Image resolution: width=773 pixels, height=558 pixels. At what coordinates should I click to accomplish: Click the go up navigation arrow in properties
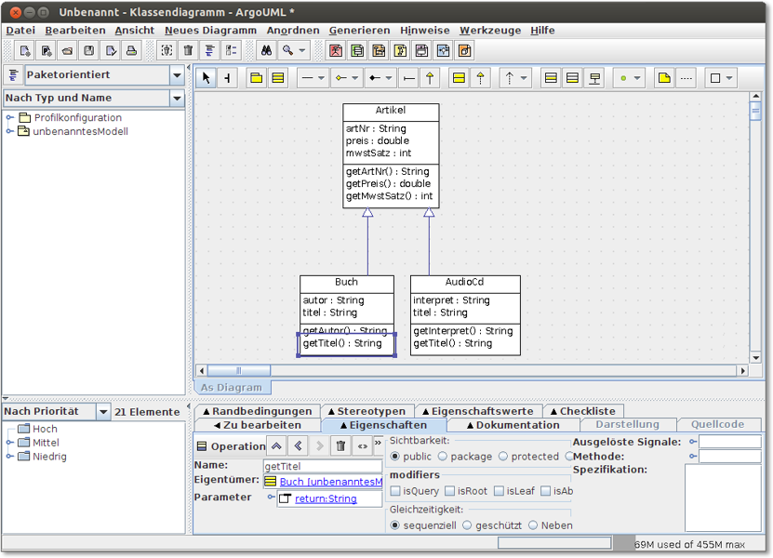click(276, 446)
